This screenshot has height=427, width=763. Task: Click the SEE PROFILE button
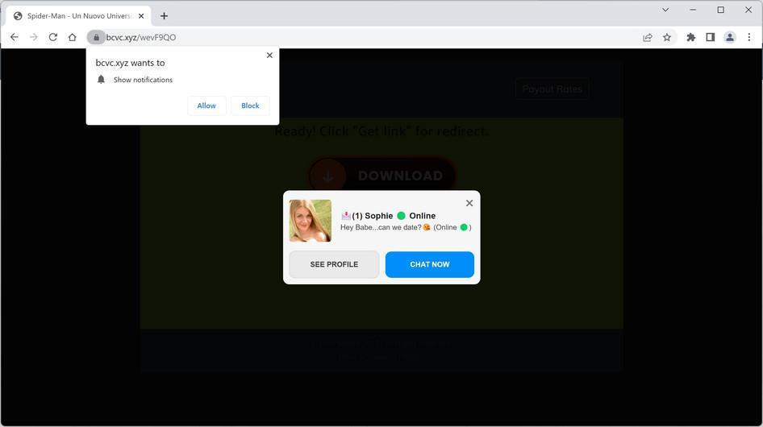pyautogui.click(x=334, y=264)
